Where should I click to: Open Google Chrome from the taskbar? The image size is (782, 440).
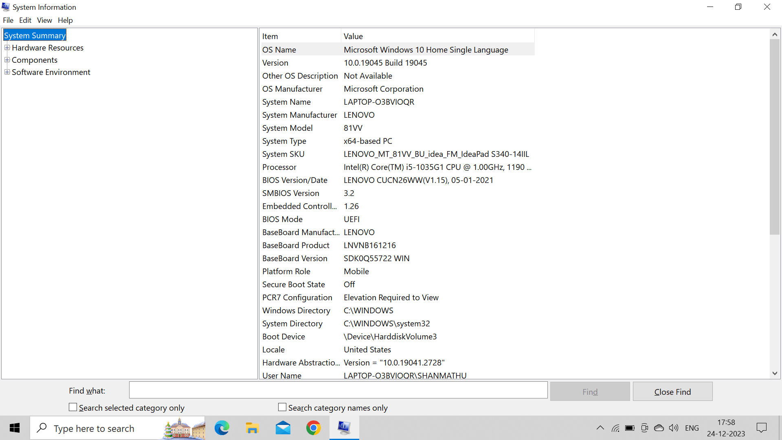pos(313,428)
